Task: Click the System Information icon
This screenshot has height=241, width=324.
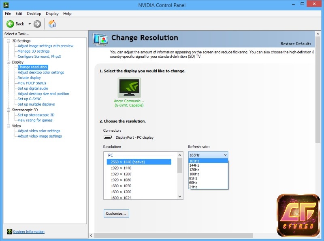Action: tap(9, 232)
